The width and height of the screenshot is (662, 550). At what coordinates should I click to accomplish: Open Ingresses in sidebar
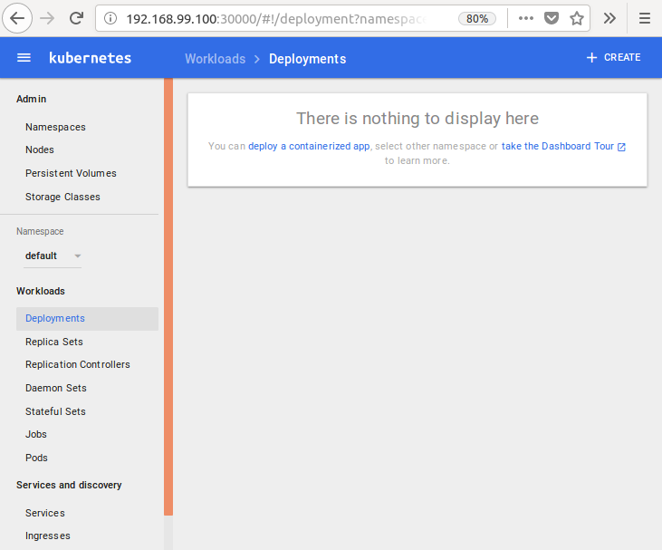(x=48, y=536)
